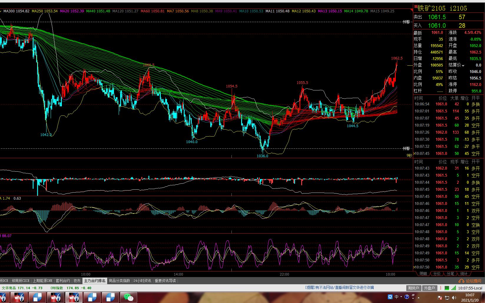The height and width of the screenshot is (303, 485).
Task: Click the Q input method icon
Action: click(390, 297)
